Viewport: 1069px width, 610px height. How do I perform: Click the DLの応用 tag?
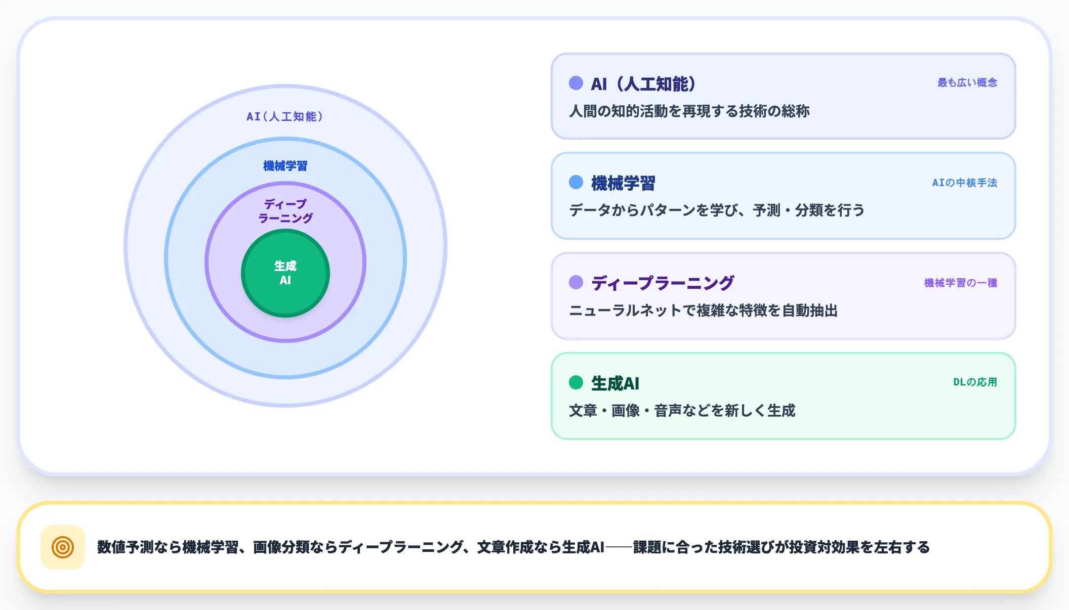(975, 382)
